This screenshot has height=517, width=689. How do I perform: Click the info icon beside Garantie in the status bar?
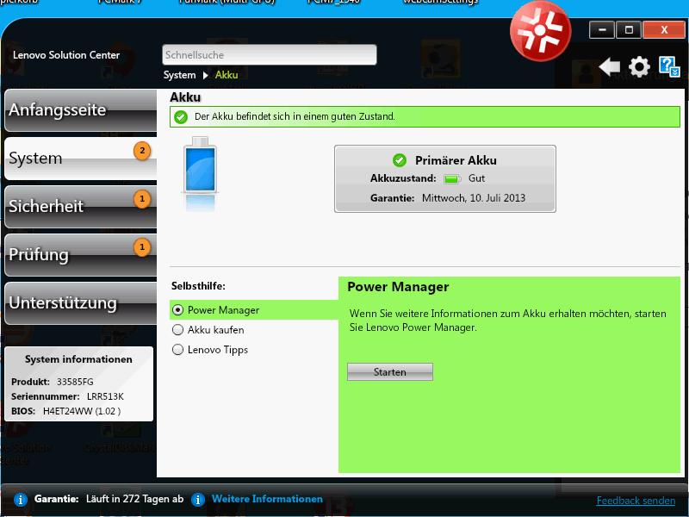pyautogui.click(x=20, y=500)
